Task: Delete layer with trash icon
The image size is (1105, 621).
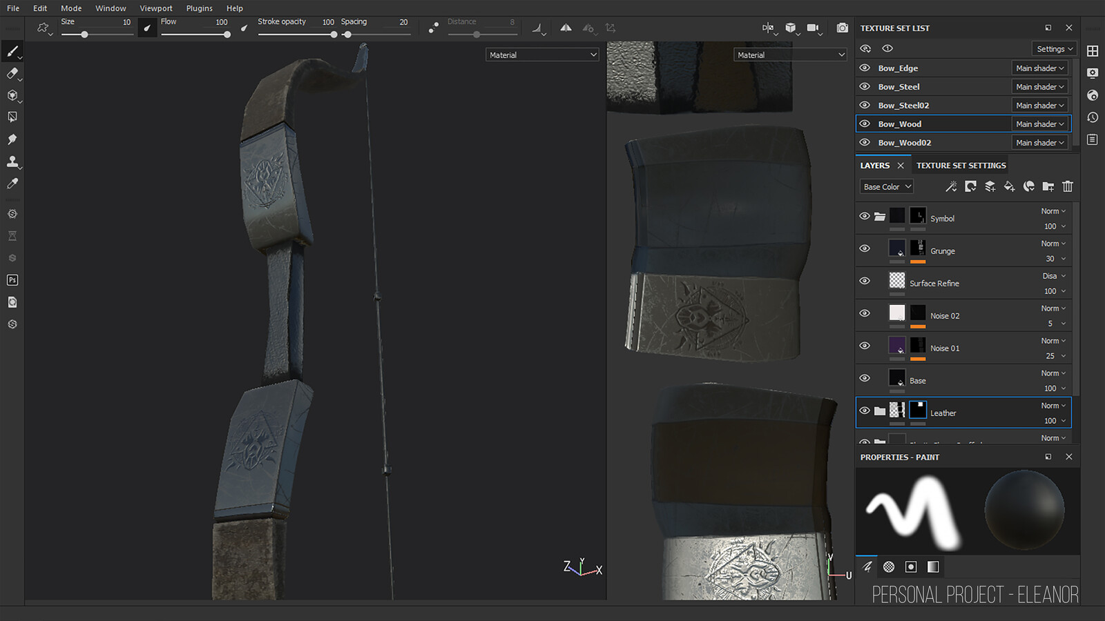Action: tap(1068, 186)
